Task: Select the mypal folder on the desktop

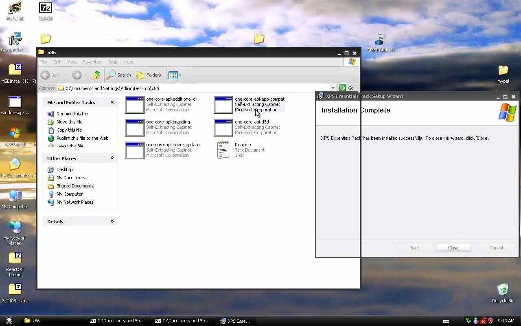Action: 503,73
